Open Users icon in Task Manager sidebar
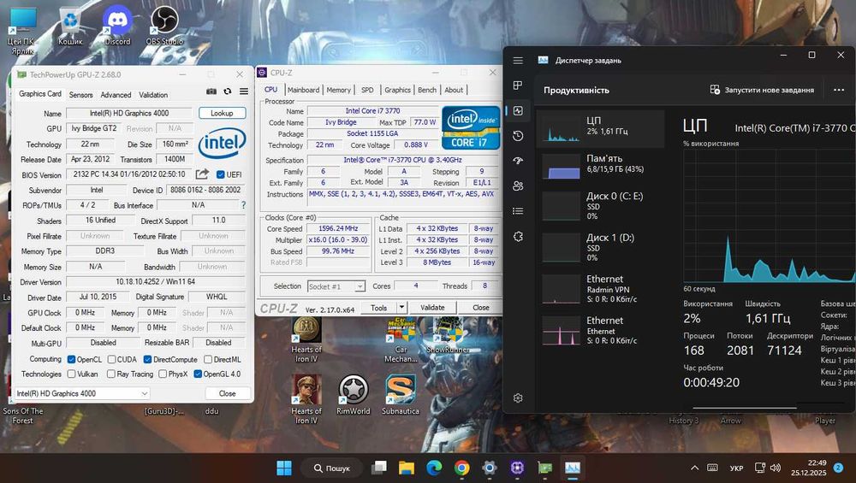The width and height of the screenshot is (856, 483). [x=518, y=186]
